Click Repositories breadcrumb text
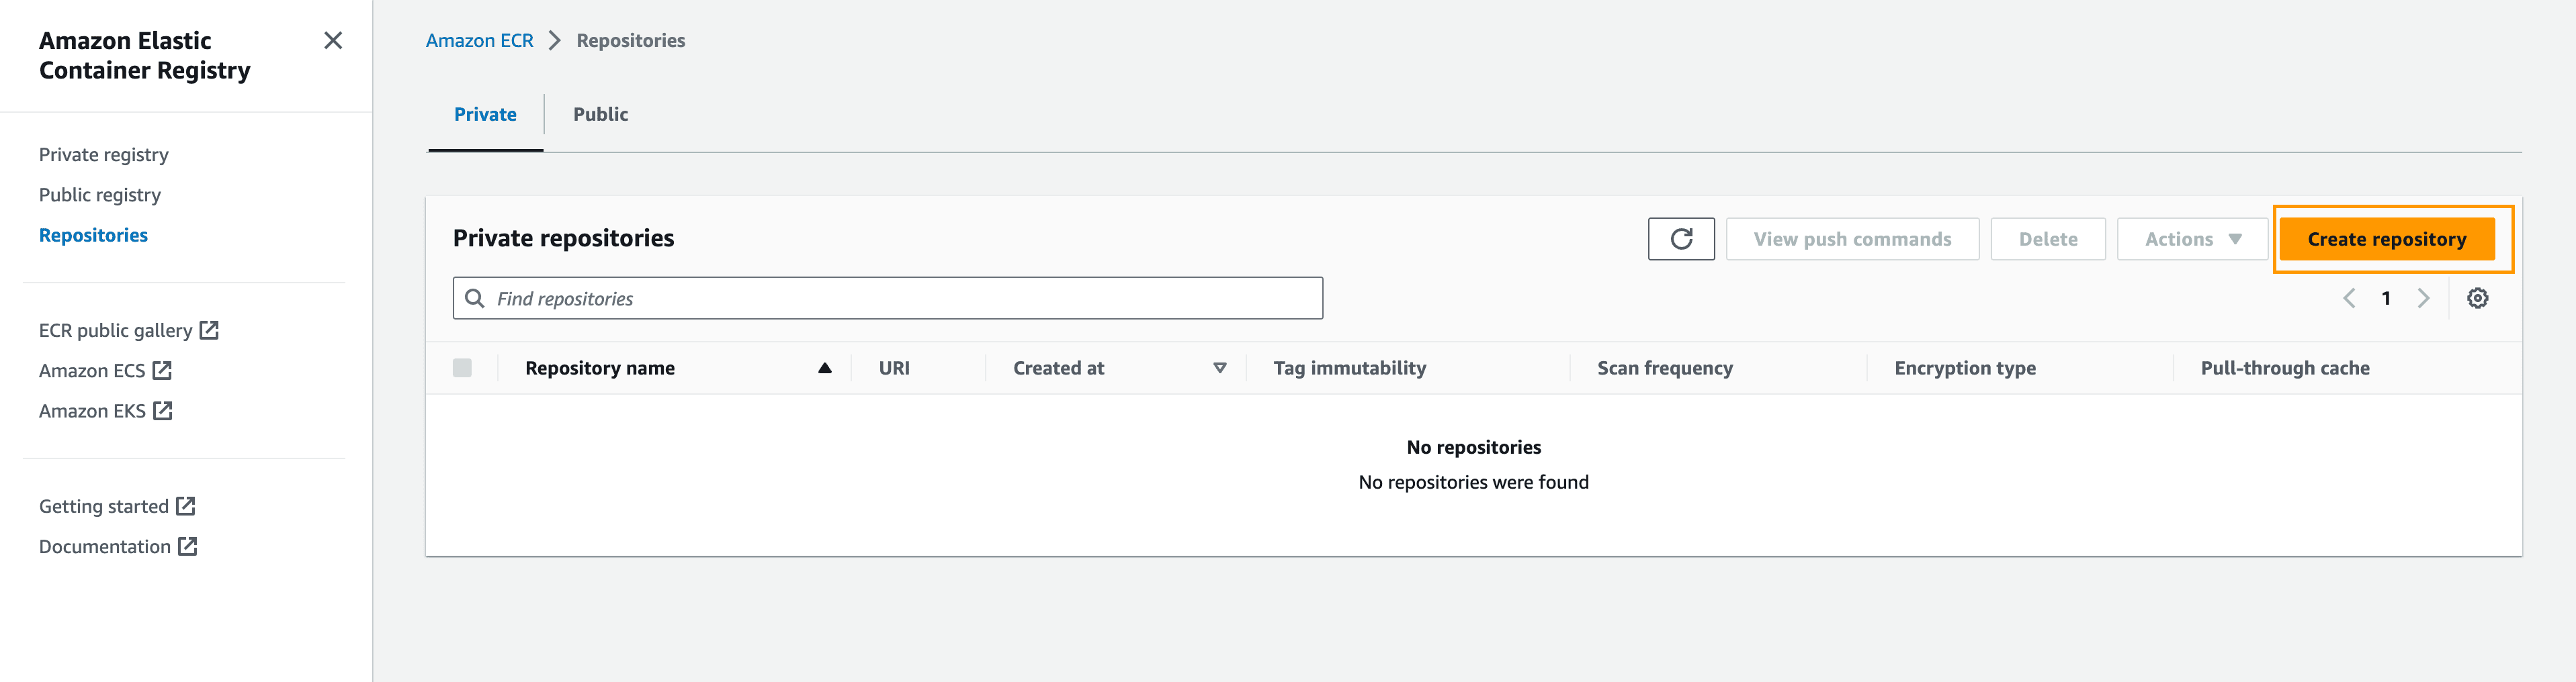The height and width of the screenshot is (682, 2576). (x=630, y=41)
